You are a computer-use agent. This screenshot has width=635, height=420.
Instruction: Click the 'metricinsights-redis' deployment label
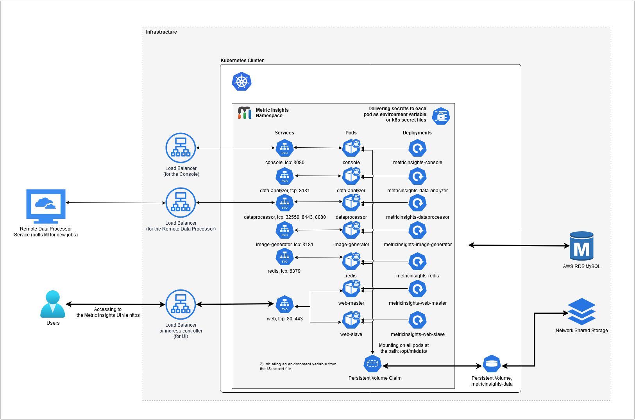[418, 276]
